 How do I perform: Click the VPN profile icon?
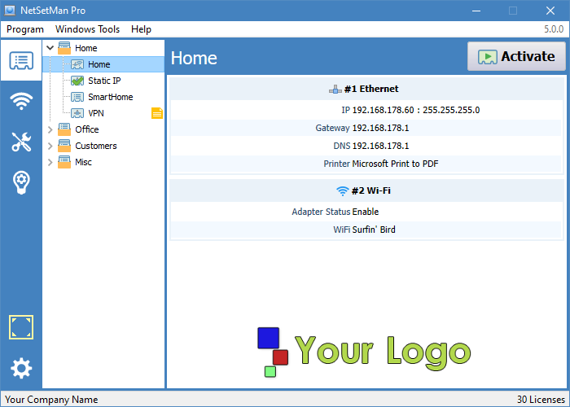pos(77,113)
